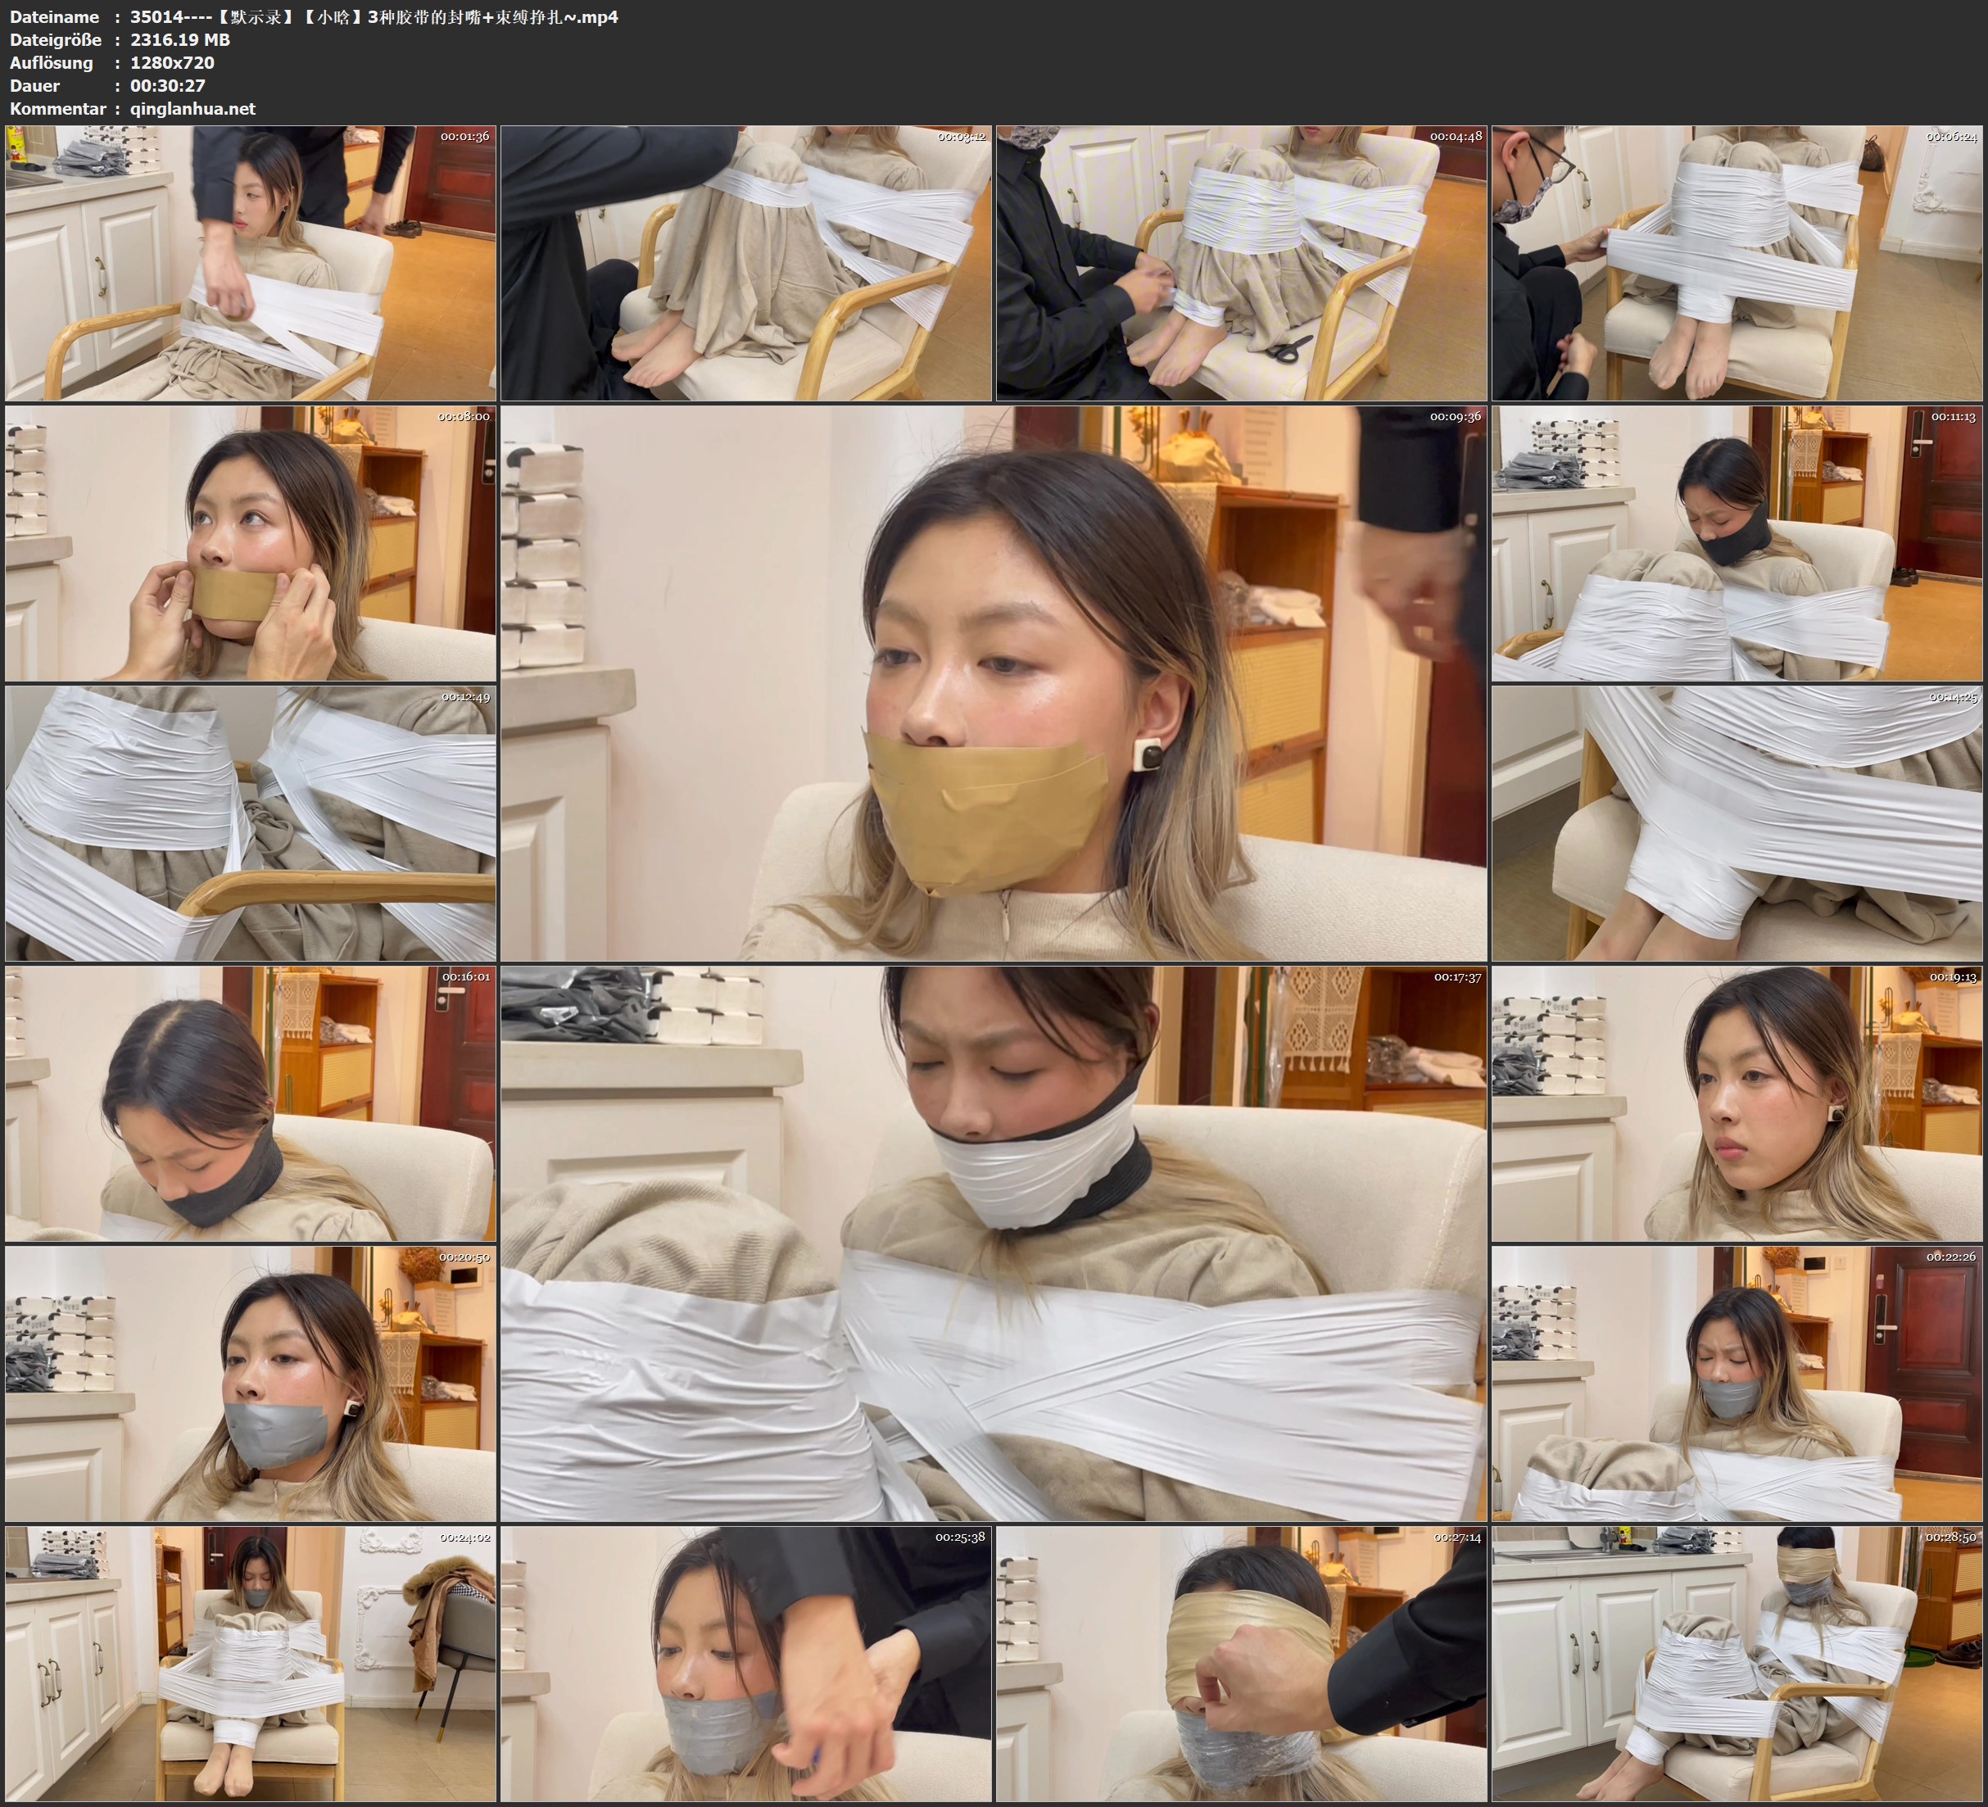Select the frame timestamped 00:12:49
The image size is (1988, 1807).
(251, 823)
